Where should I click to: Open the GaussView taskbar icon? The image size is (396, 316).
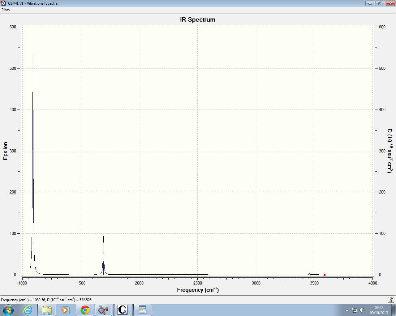point(123,310)
